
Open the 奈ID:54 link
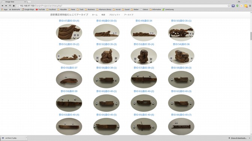(181, 44)
